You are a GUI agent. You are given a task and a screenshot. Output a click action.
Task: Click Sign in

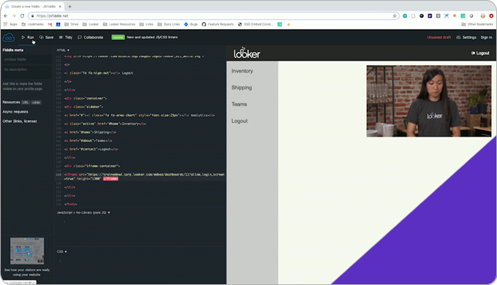click(486, 37)
